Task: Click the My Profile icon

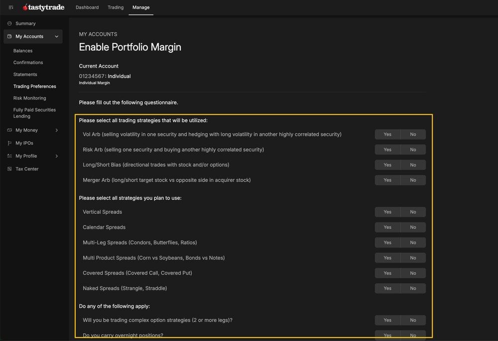Action: tap(9, 156)
